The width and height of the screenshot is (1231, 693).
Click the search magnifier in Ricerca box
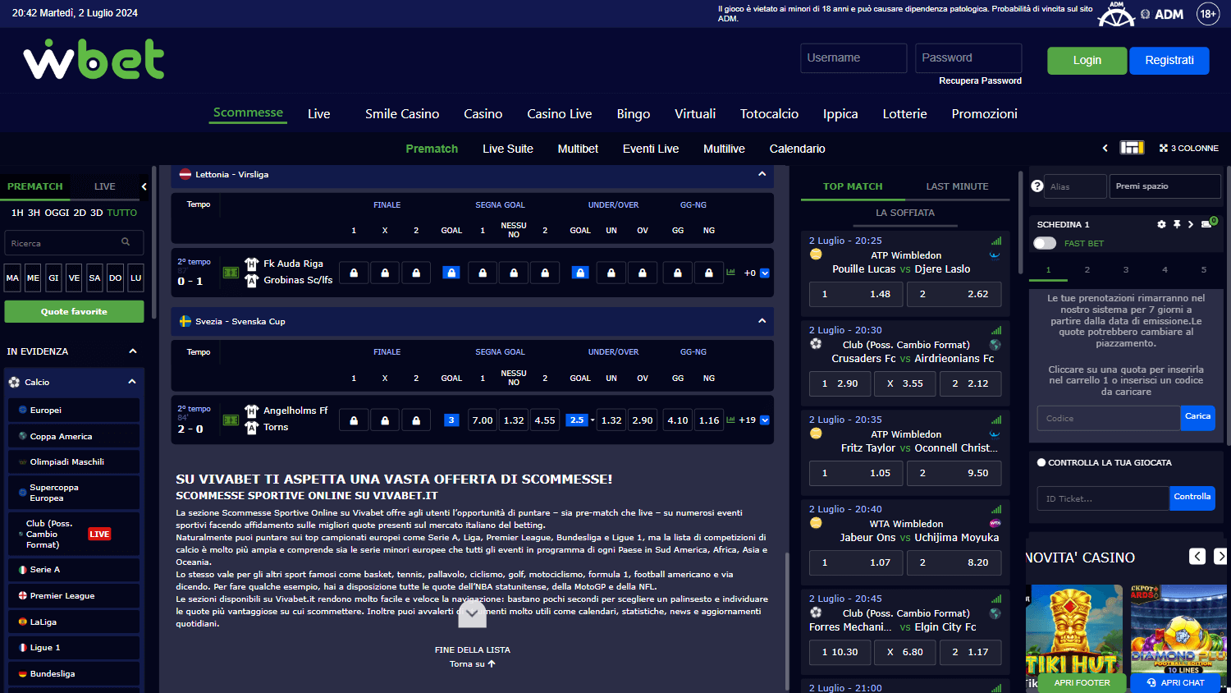(x=126, y=242)
